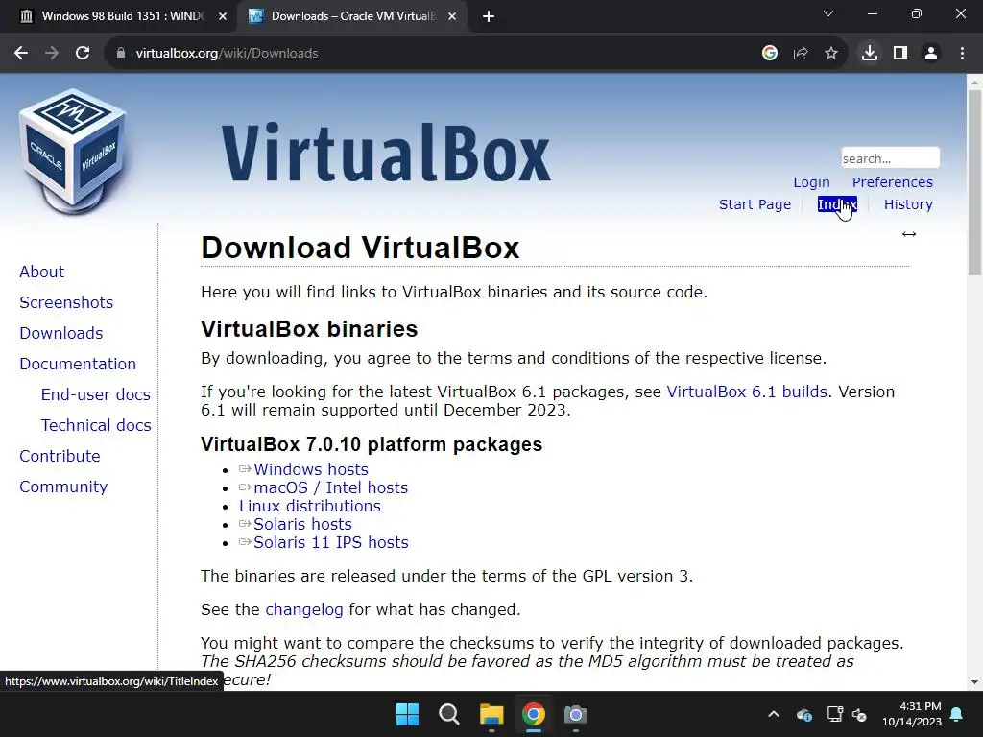Close the Windows 98 Build 1351 tab
The image size is (983, 737).
223,16
